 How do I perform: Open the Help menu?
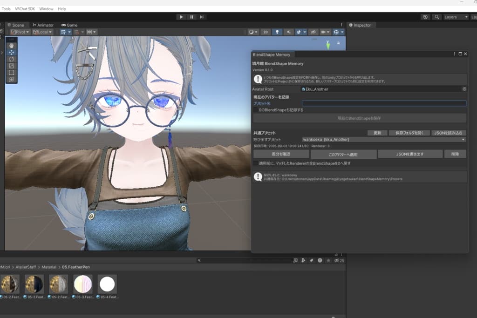point(62,9)
